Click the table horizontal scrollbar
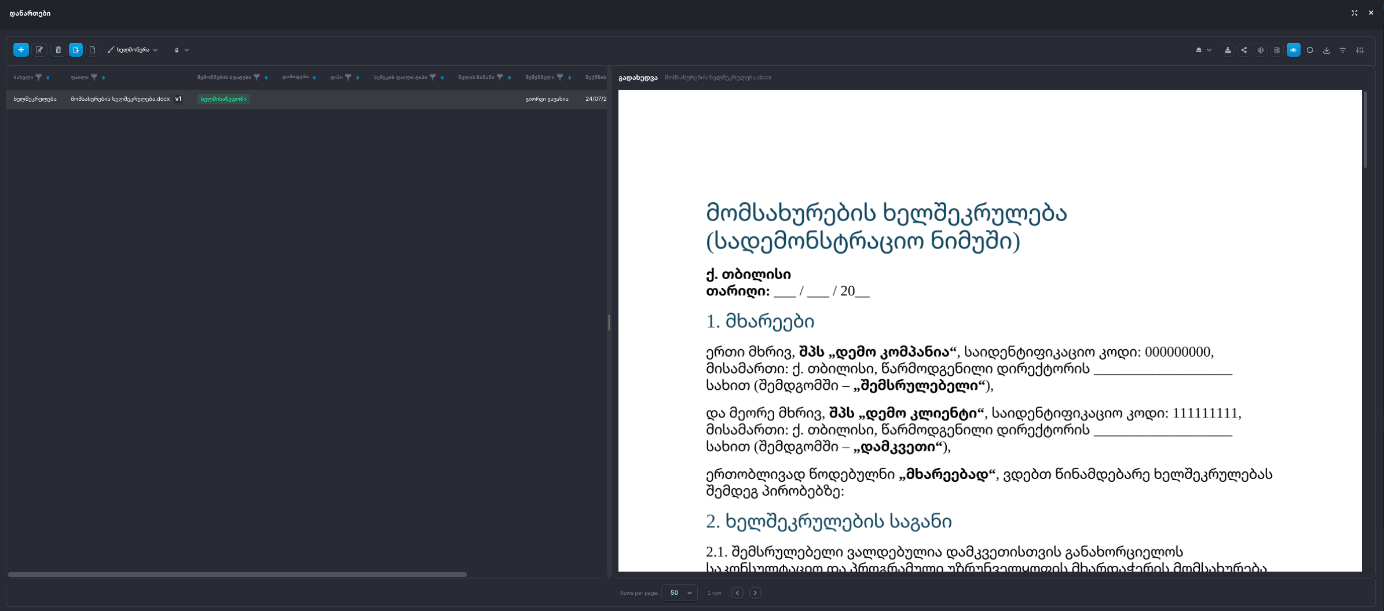 [x=237, y=575]
